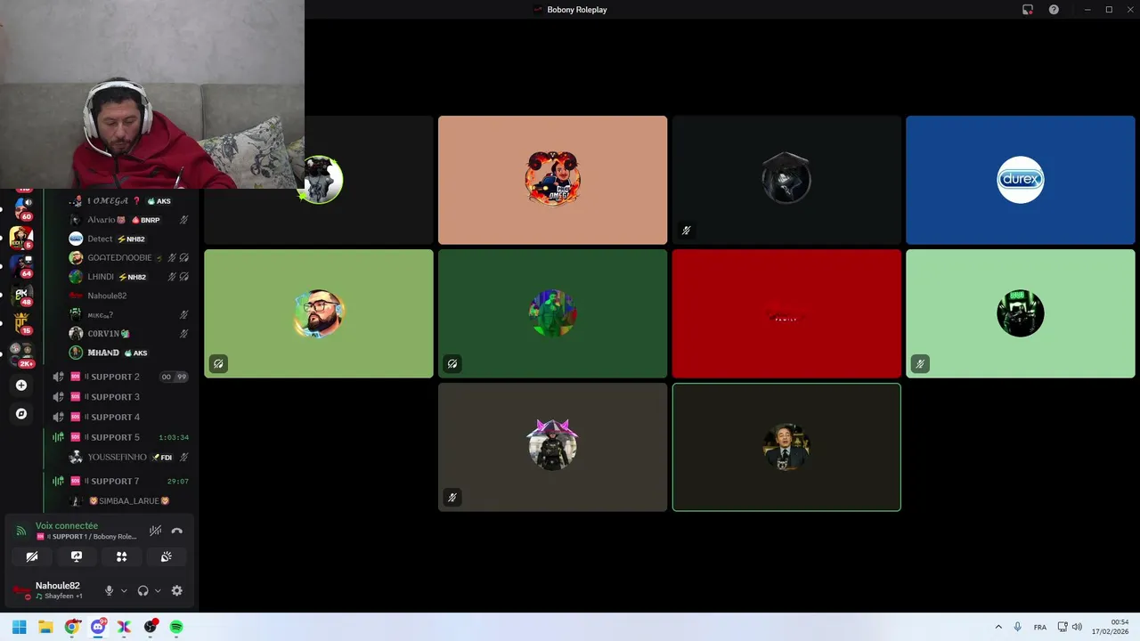Open volume control in system tray
Viewport: 1140px width, 641px height.
pos(1077,627)
